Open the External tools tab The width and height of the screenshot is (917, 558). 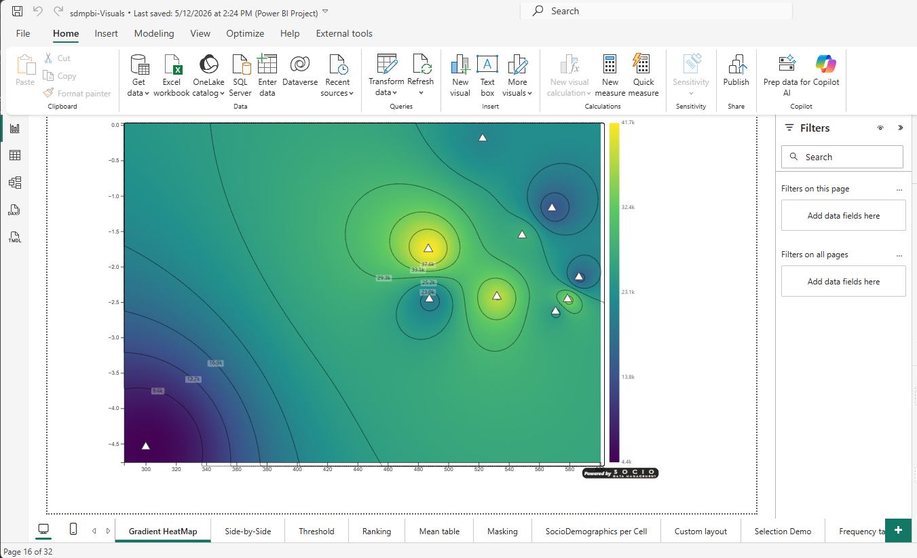pyautogui.click(x=344, y=33)
